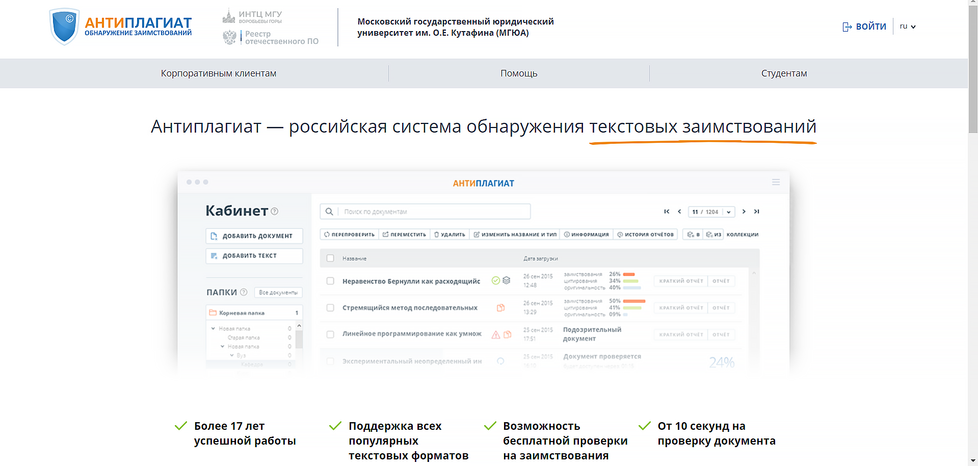
Task: Click the ДОБАВИТЬ ДОКУМЕНТ button in preview
Action: [254, 236]
